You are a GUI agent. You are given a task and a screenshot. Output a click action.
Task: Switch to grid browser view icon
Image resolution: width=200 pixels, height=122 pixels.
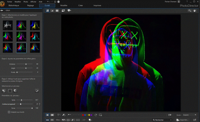pos(57,11)
